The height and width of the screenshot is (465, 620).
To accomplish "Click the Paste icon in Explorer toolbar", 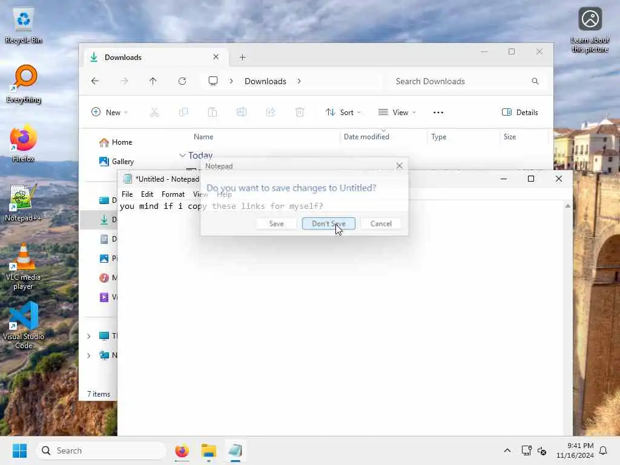I will (213, 112).
